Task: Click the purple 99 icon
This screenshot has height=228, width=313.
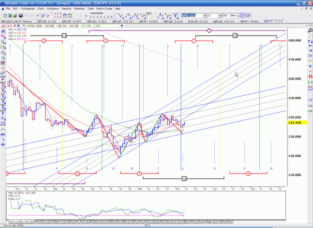Action: [x=248, y=15]
